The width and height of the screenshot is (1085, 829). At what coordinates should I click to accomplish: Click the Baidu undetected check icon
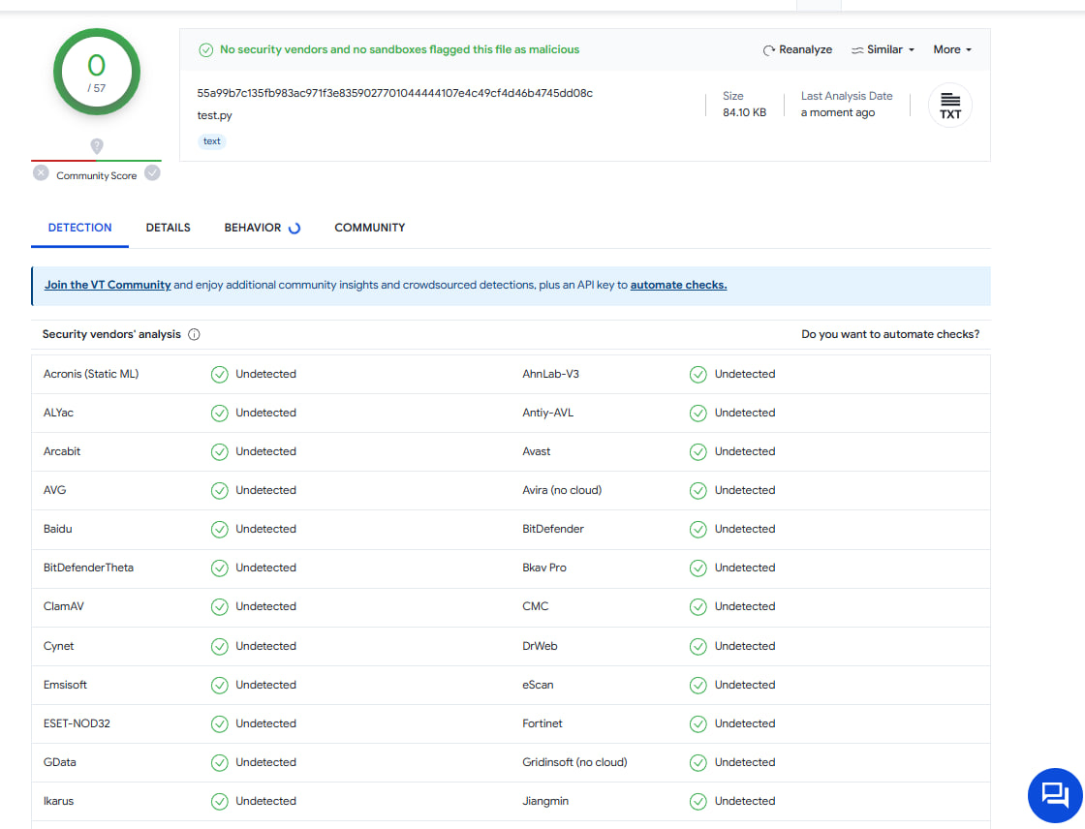coord(219,530)
